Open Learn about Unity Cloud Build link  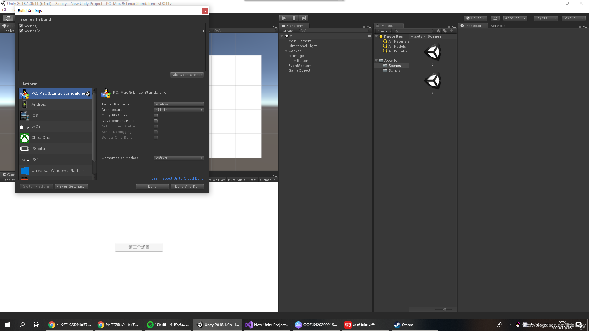click(x=178, y=178)
